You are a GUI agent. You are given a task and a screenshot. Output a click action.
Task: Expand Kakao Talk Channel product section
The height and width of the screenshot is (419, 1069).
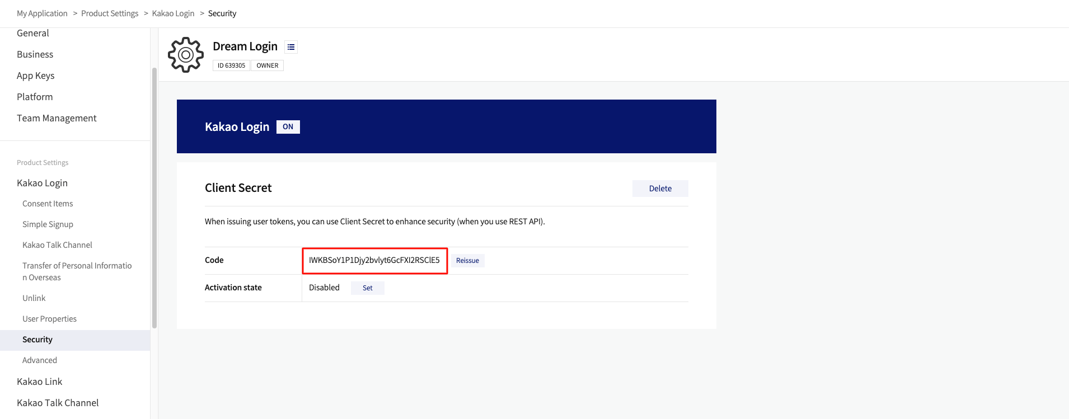click(58, 403)
